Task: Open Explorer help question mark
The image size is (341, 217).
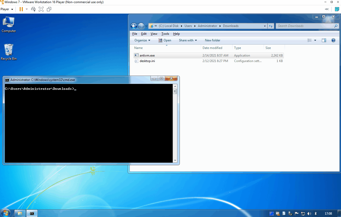Action: [x=333, y=40]
